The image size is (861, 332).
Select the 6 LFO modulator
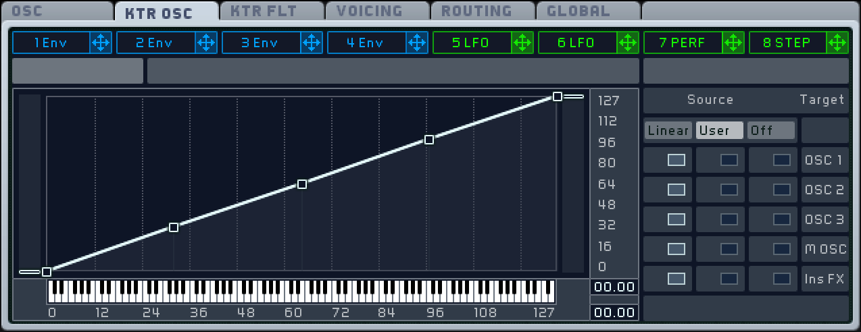coord(578,43)
